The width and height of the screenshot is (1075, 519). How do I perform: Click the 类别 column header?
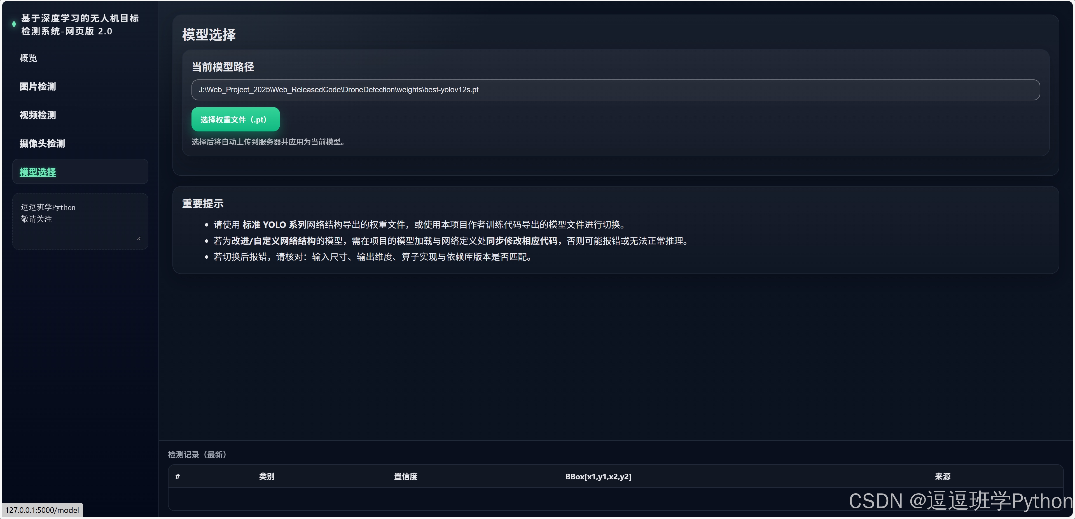click(x=267, y=476)
